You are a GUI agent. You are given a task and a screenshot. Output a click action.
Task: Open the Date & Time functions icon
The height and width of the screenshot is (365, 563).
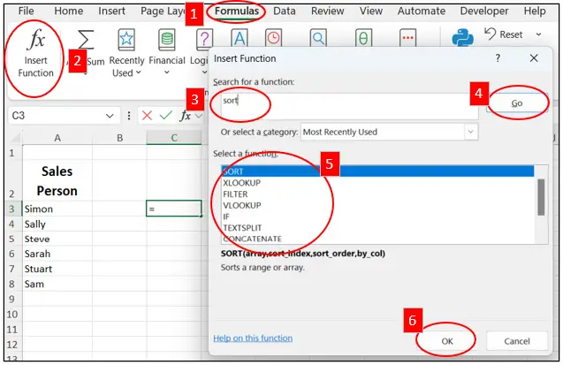[274, 38]
